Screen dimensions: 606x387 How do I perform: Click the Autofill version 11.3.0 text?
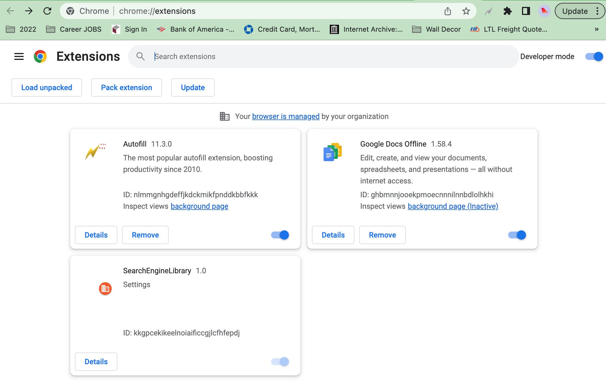(x=161, y=144)
